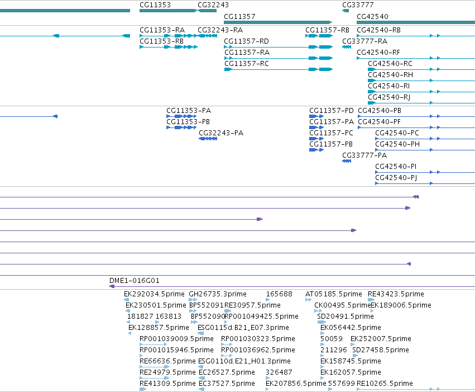Screen dimensions: 475x392
Task: Click transcript label CG42540-RI
Action: 389,86
